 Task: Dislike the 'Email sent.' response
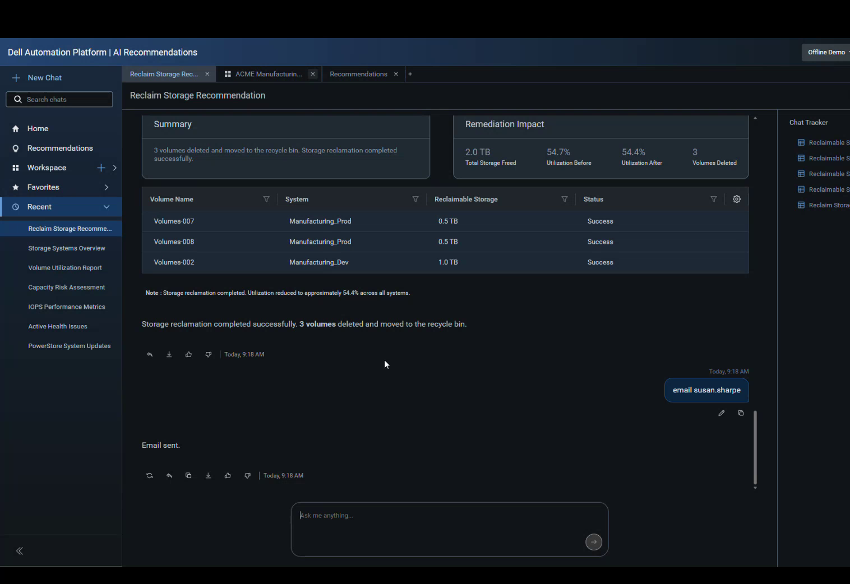(248, 475)
